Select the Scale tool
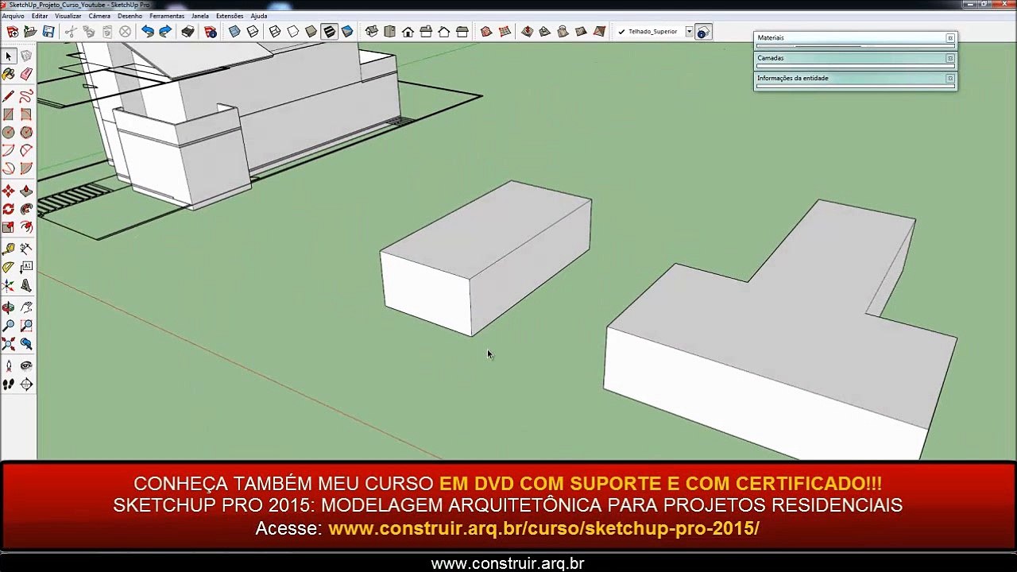1017x572 pixels. tap(8, 227)
